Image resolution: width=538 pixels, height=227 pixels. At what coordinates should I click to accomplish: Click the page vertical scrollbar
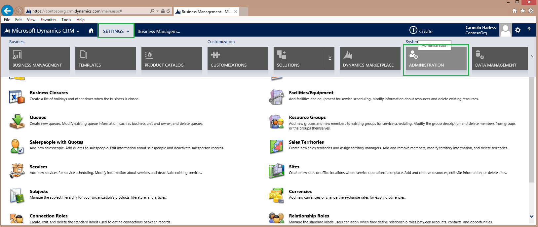(531, 132)
